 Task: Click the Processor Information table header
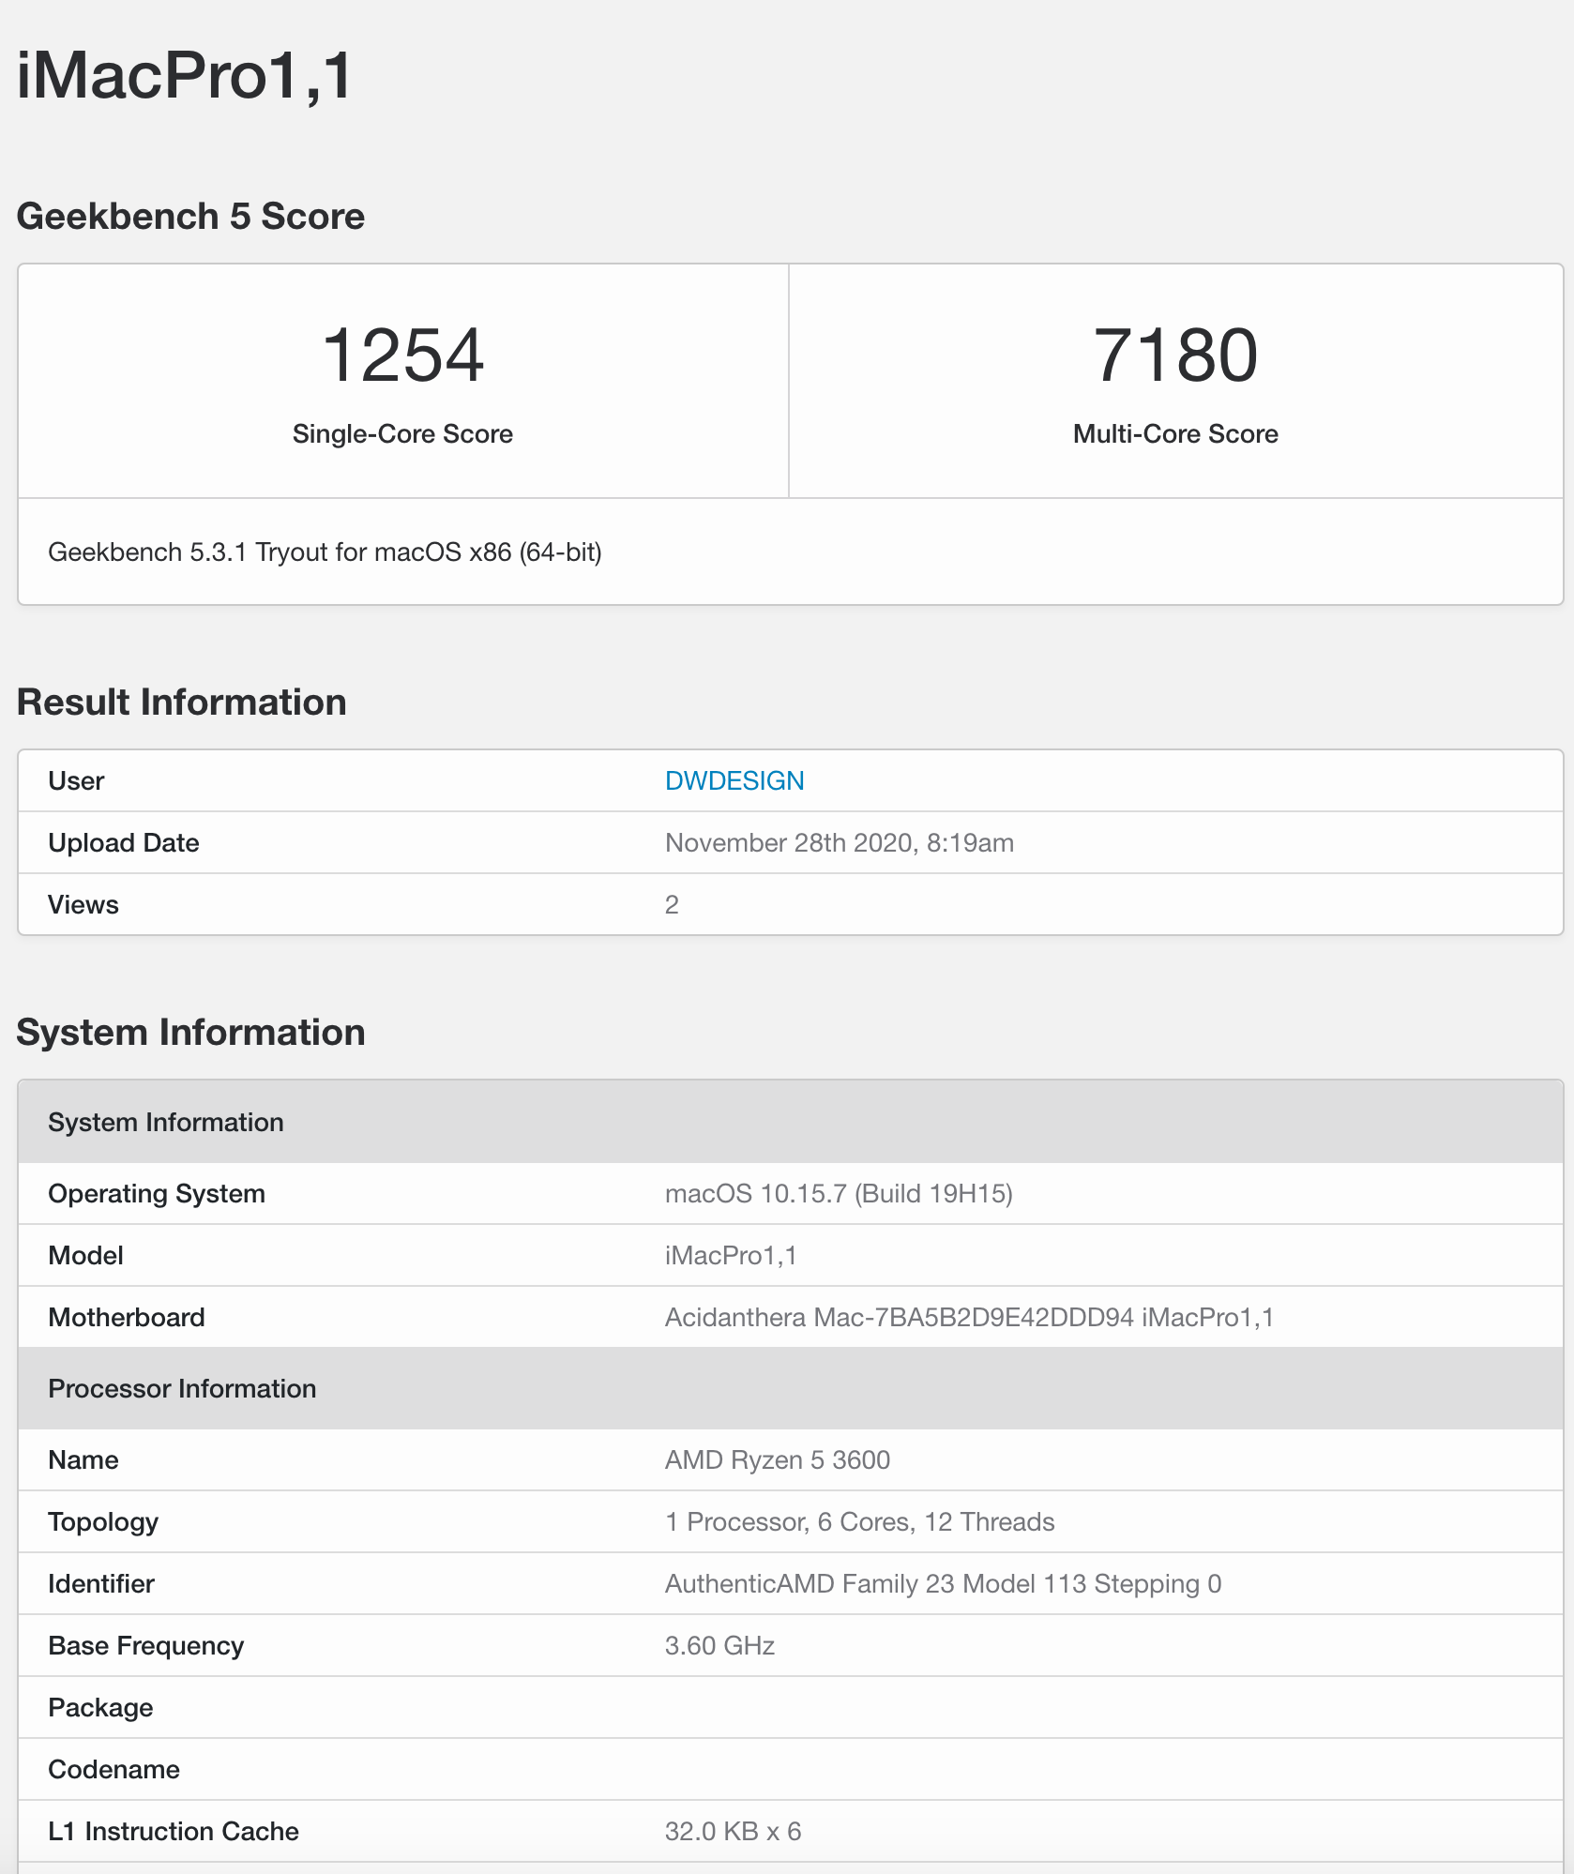[791, 1388]
